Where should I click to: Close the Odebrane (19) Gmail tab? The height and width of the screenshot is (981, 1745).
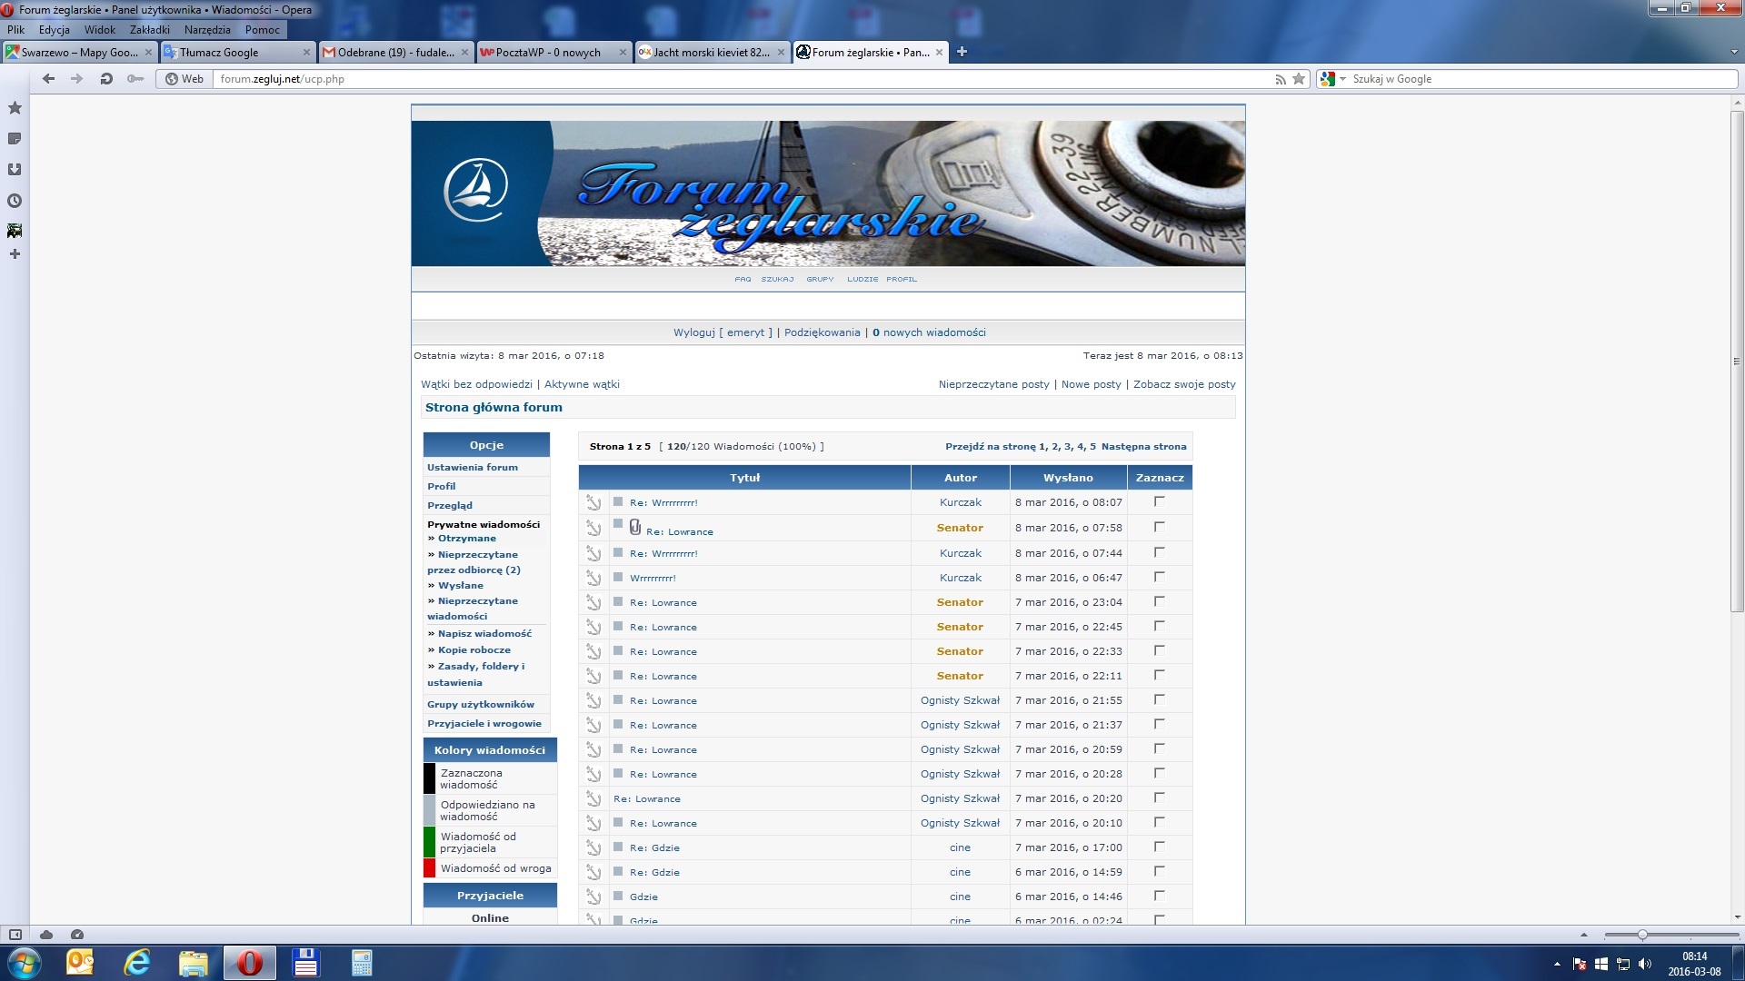(x=464, y=53)
